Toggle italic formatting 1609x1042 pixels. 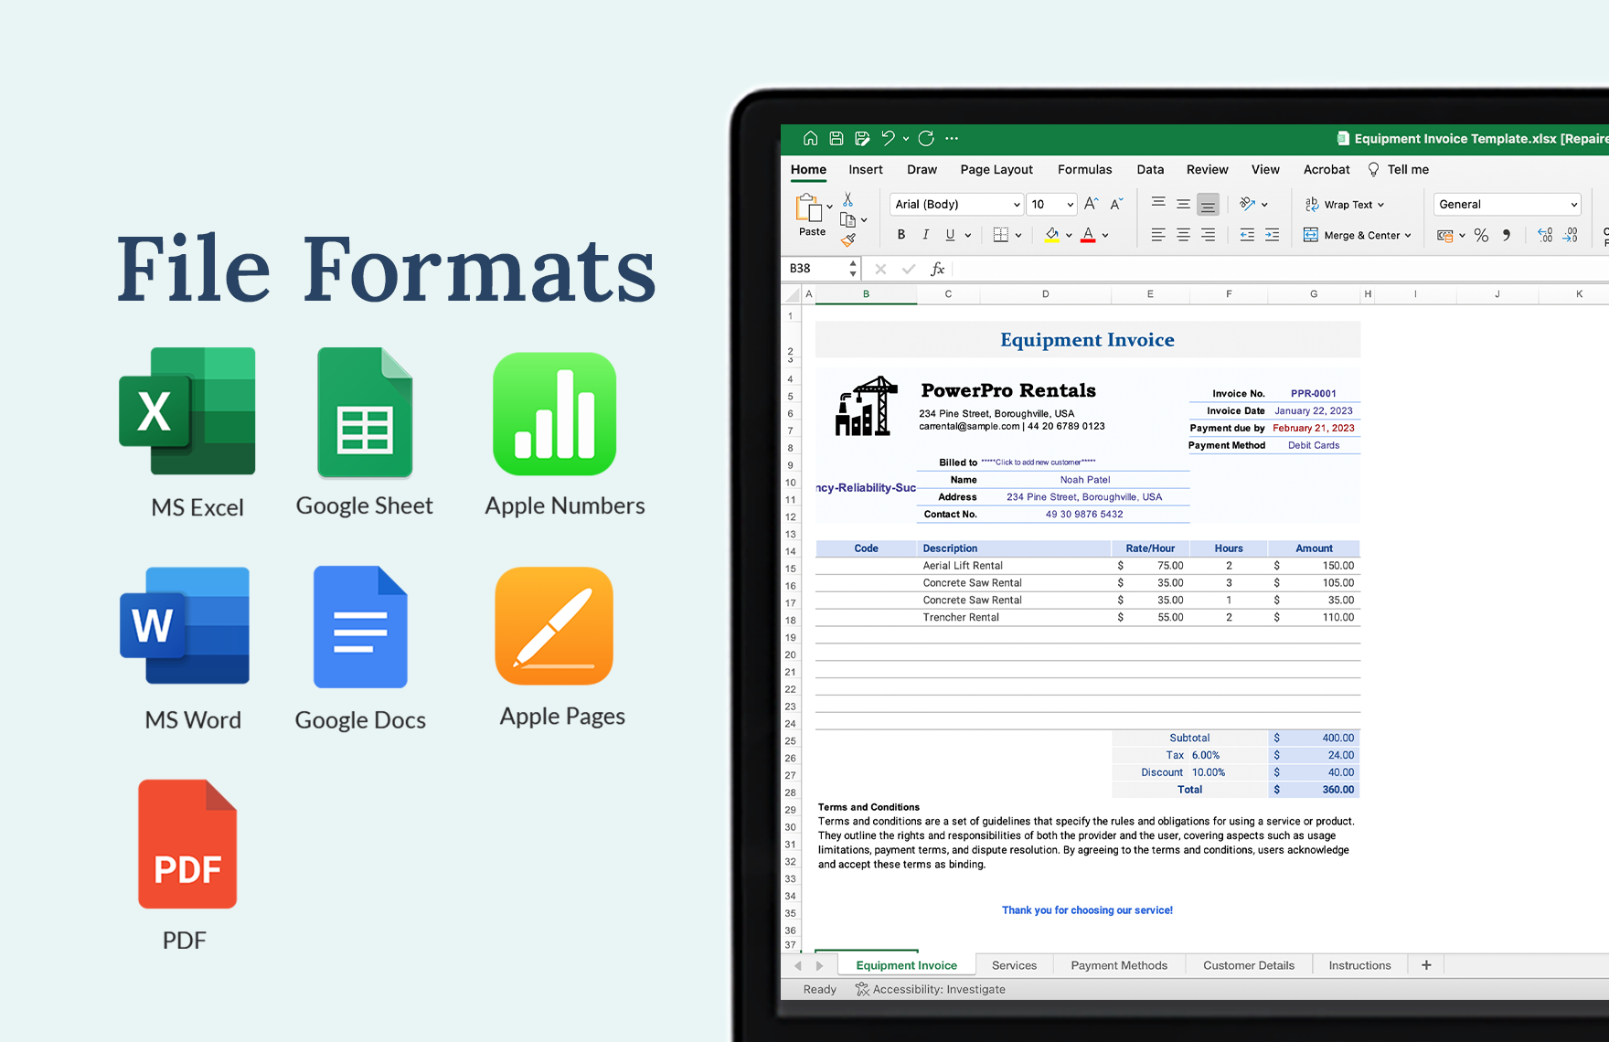[x=926, y=235]
